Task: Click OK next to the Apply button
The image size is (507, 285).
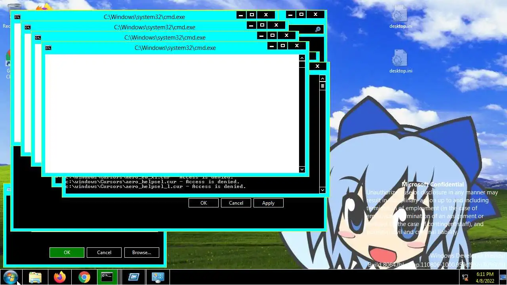Action: (x=204, y=203)
